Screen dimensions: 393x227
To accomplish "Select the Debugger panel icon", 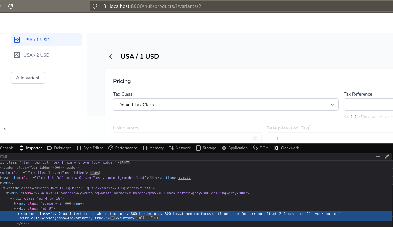I will [50, 148].
